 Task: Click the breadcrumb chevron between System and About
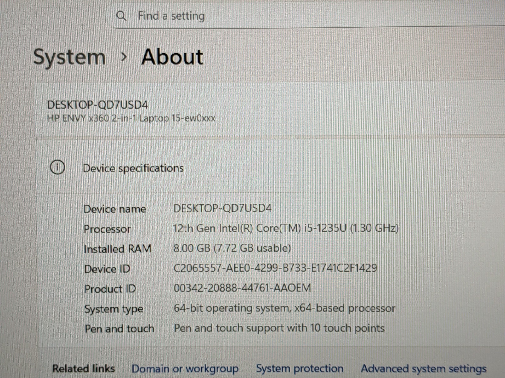[x=124, y=57]
